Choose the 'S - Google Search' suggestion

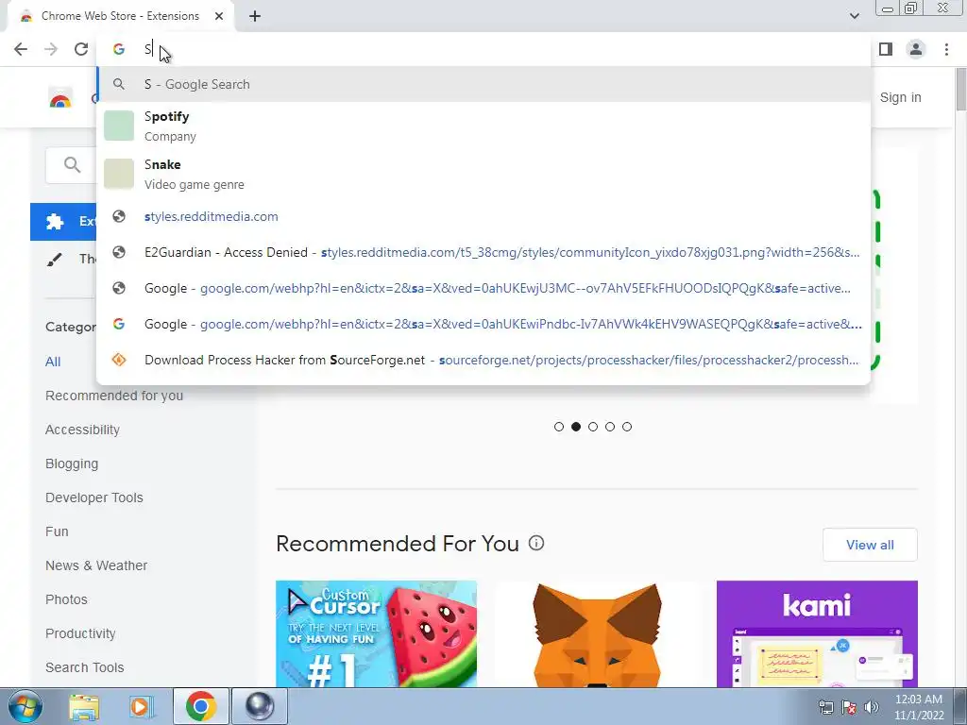[x=484, y=84]
